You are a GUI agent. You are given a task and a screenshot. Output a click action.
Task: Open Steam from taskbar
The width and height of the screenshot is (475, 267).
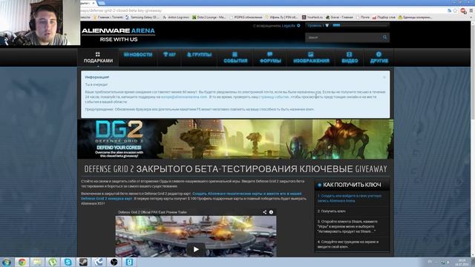point(83,262)
